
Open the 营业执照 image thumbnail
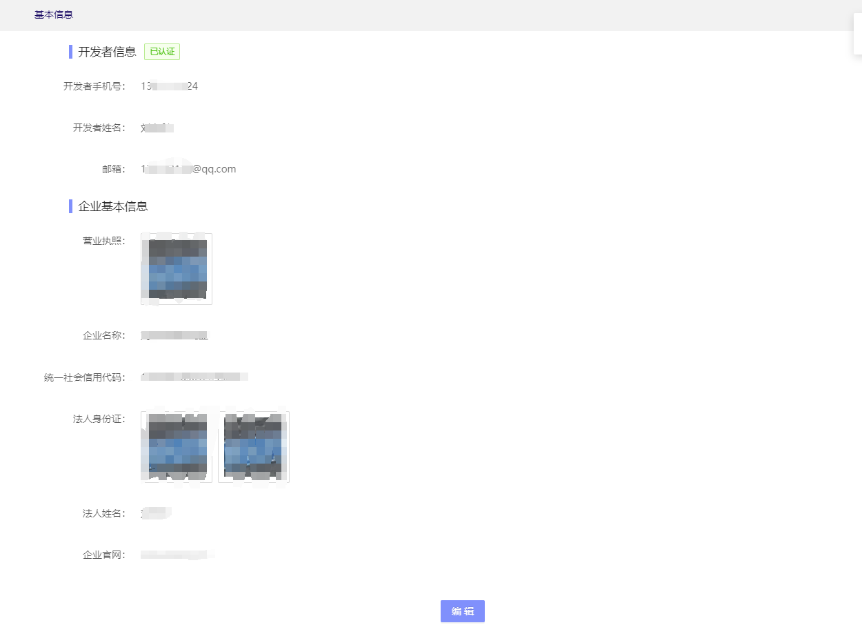[x=177, y=269]
